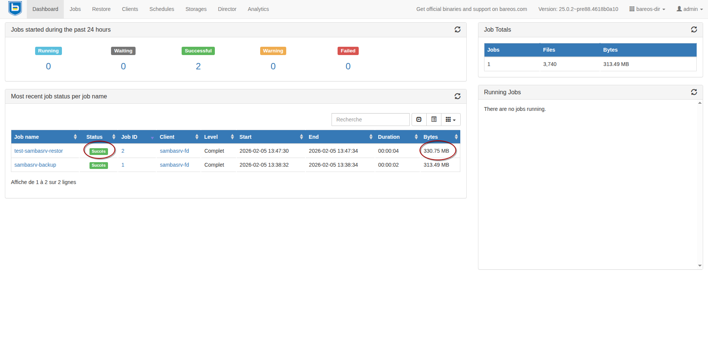Open the Restore menu
Screen dimensions: 708x339
coord(101,9)
